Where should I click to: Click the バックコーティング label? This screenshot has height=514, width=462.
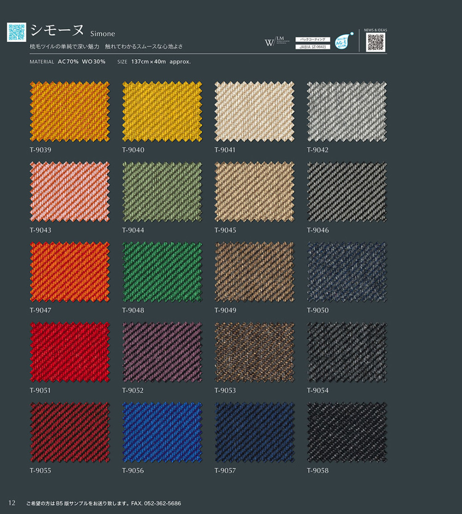point(313,40)
